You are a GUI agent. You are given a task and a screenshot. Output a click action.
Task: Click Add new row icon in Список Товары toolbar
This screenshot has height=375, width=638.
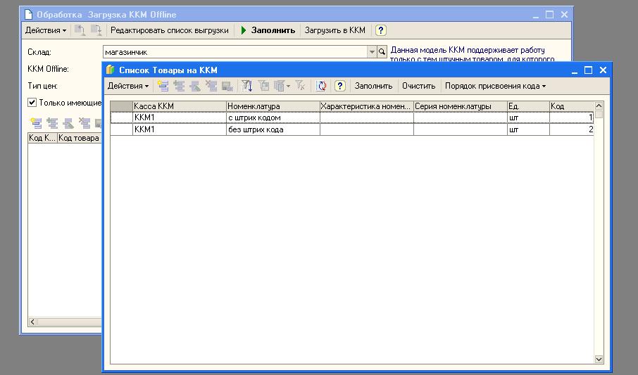163,86
